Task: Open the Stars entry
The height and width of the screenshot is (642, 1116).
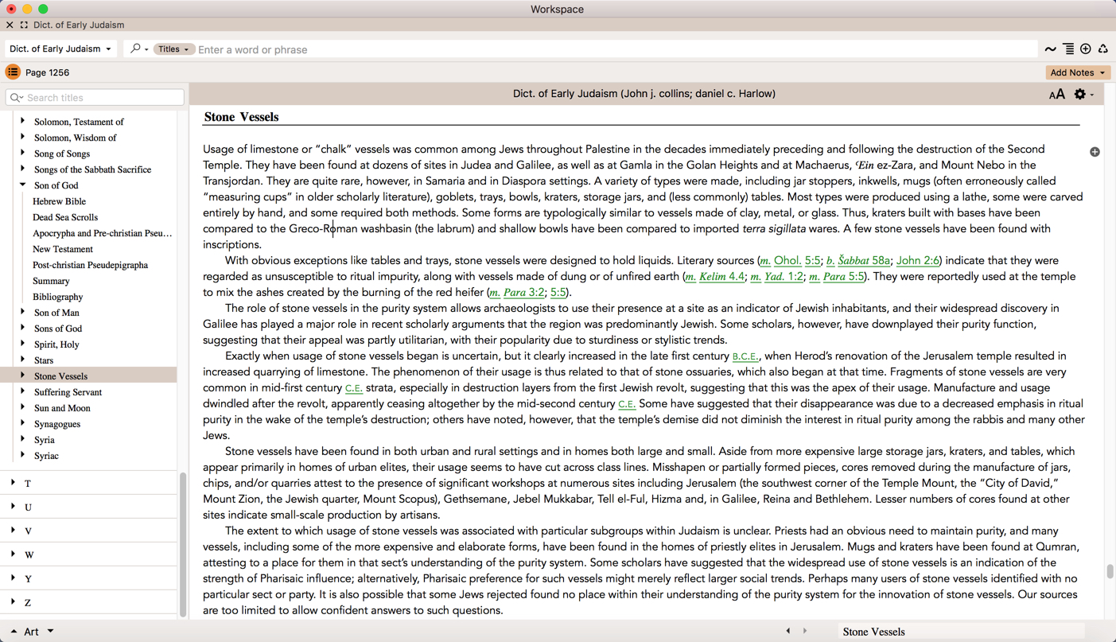Action: click(x=44, y=360)
